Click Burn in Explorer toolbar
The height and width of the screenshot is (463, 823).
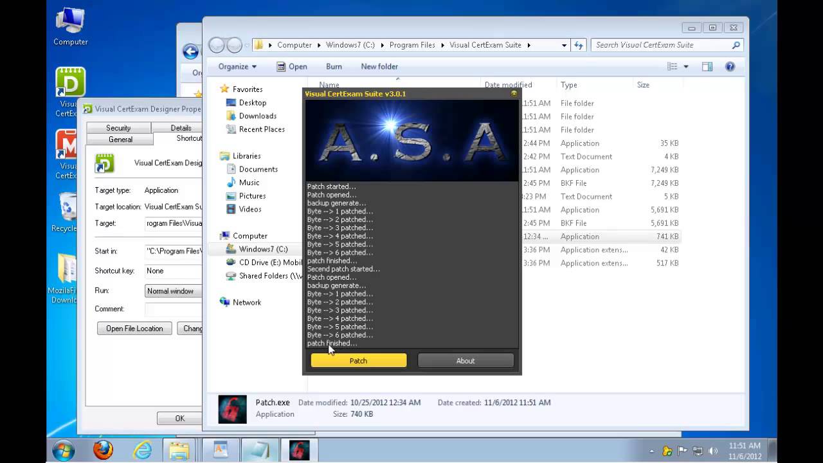click(x=334, y=66)
